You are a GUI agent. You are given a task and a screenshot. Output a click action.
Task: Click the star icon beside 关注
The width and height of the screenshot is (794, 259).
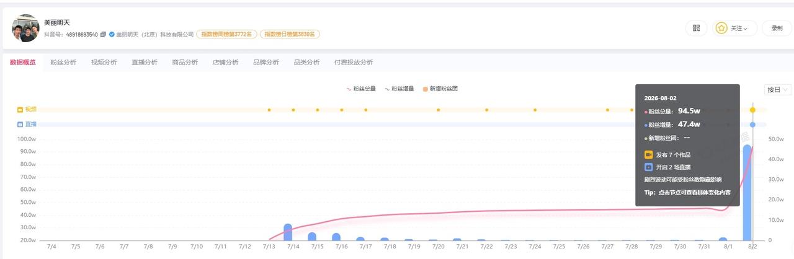721,28
